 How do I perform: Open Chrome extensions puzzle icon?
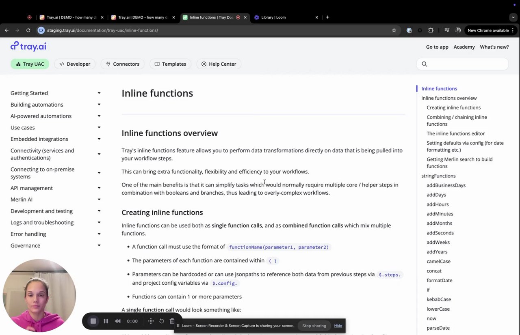pyautogui.click(x=431, y=30)
